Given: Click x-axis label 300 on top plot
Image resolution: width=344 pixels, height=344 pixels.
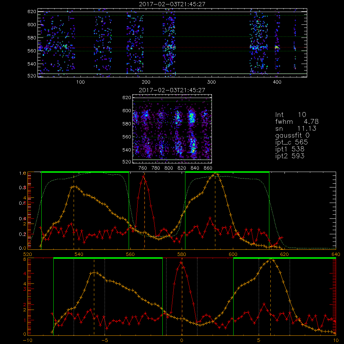Looking at the screenshot, I should click(x=212, y=82).
